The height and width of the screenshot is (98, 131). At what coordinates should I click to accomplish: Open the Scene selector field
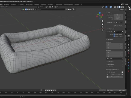pyautogui.click(x=126, y=4)
